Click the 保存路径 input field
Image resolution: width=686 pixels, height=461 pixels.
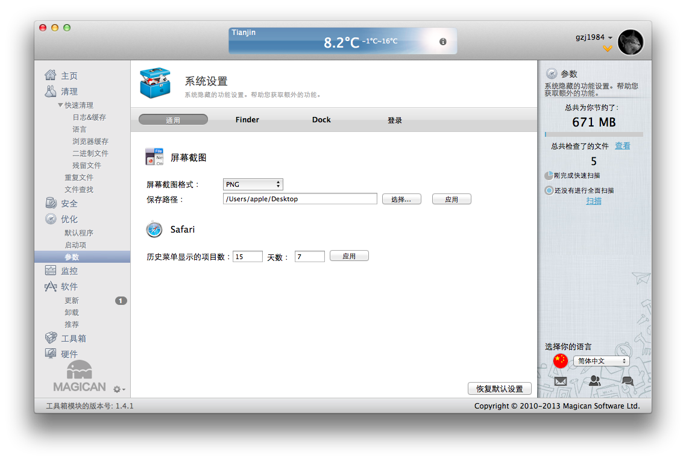click(x=300, y=199)
